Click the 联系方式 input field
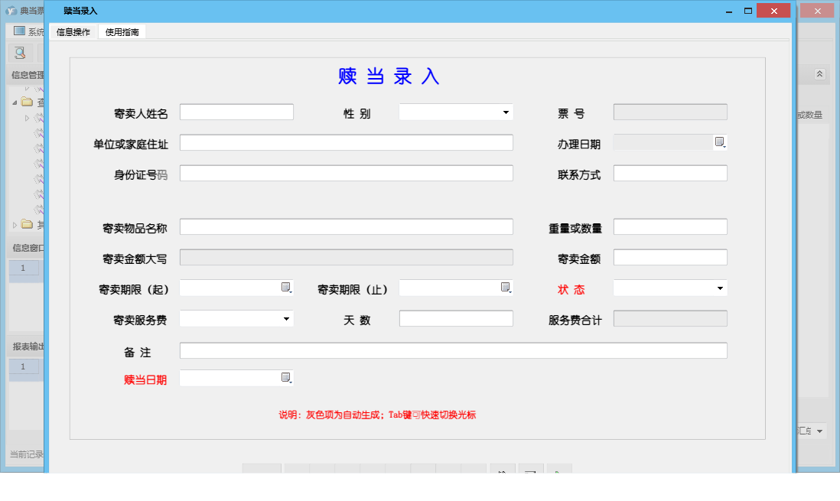The height and width of the screenshot is (501, 840). click(x=669, y=173)
